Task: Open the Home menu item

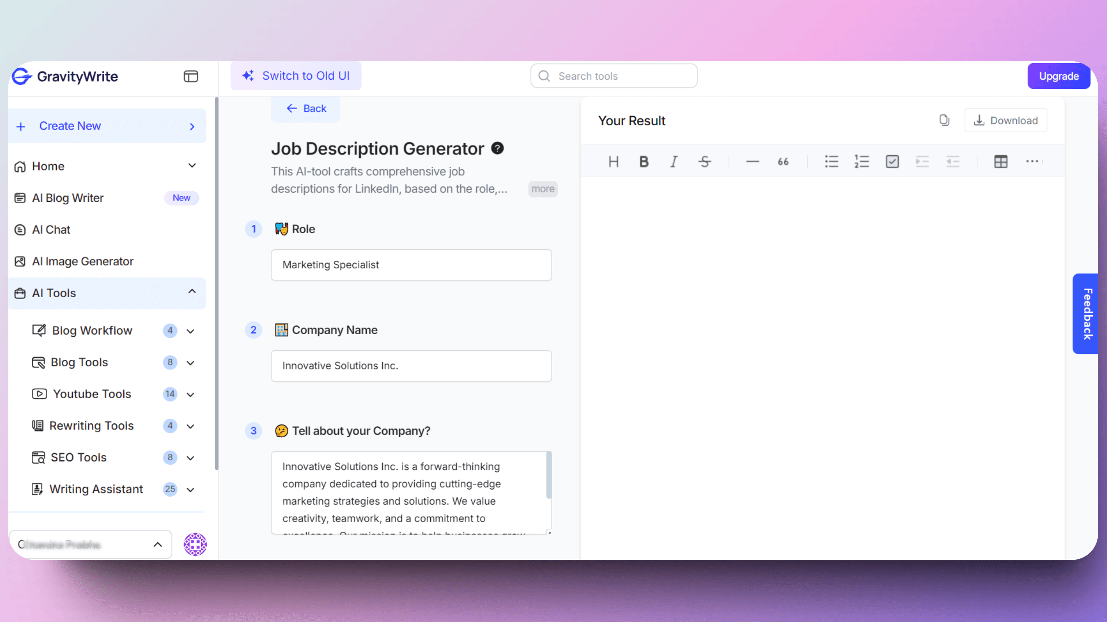Action: click(107, 166)
